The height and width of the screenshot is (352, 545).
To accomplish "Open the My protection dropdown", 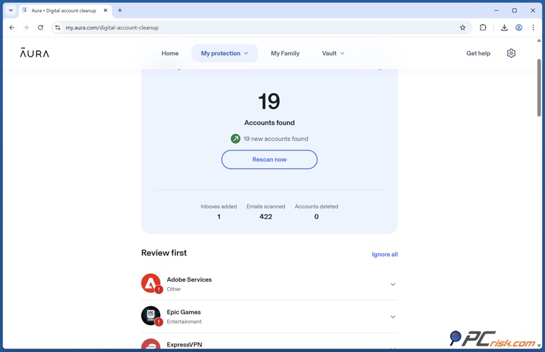I will (224, 53).
